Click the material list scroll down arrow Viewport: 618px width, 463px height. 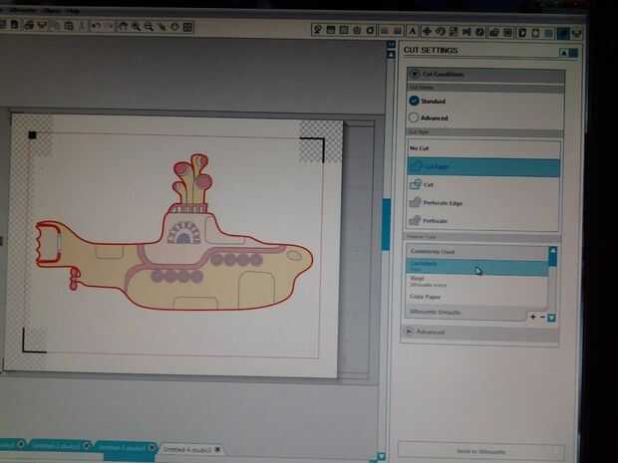[x=551, y=318]
